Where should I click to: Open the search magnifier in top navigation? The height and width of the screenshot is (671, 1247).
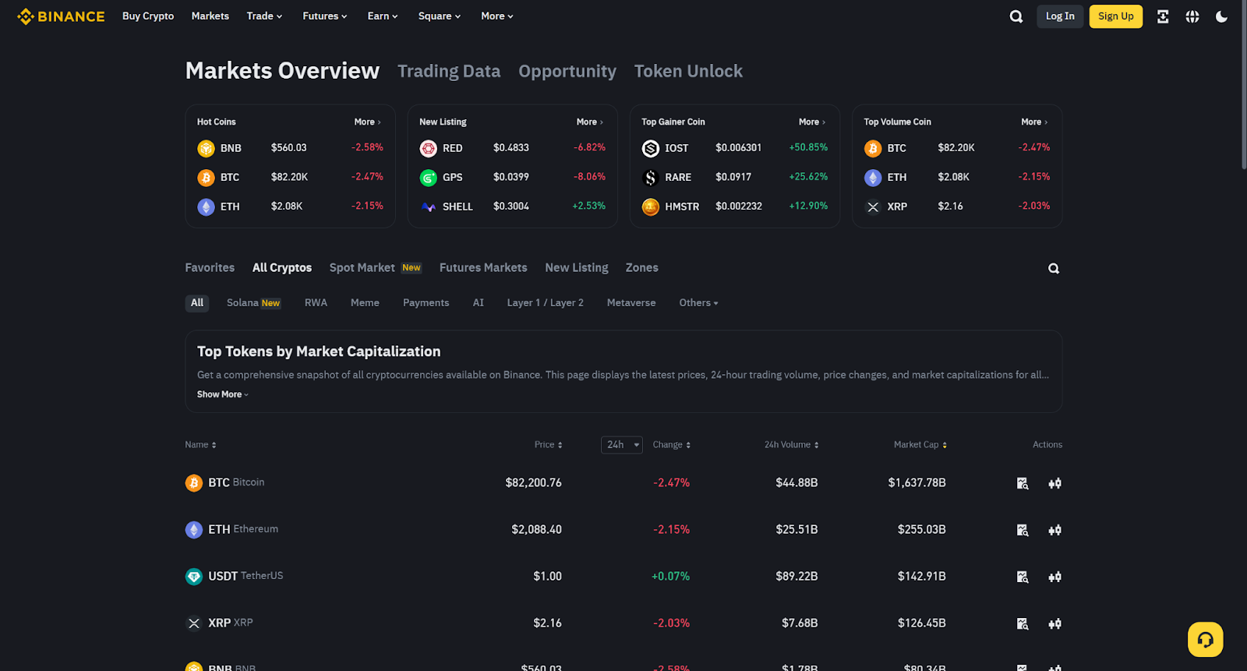[x=1016, y=16]
